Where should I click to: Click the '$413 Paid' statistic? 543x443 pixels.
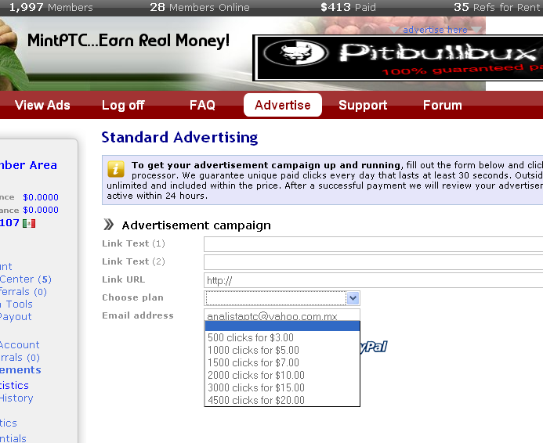point(348,7)
